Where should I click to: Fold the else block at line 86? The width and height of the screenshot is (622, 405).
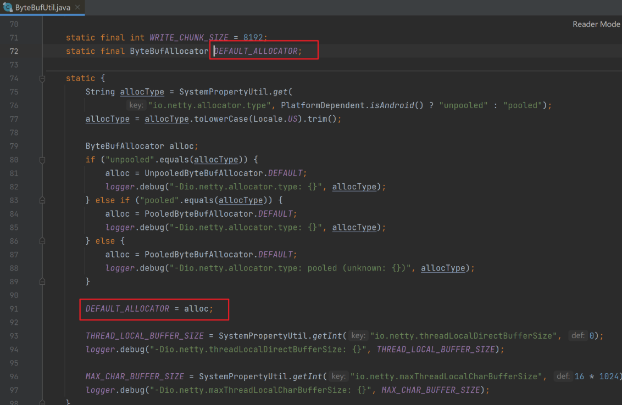click(x=42, y=241)
